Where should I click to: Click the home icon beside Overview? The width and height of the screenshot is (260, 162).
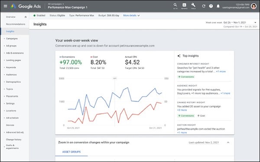point(26,17)
